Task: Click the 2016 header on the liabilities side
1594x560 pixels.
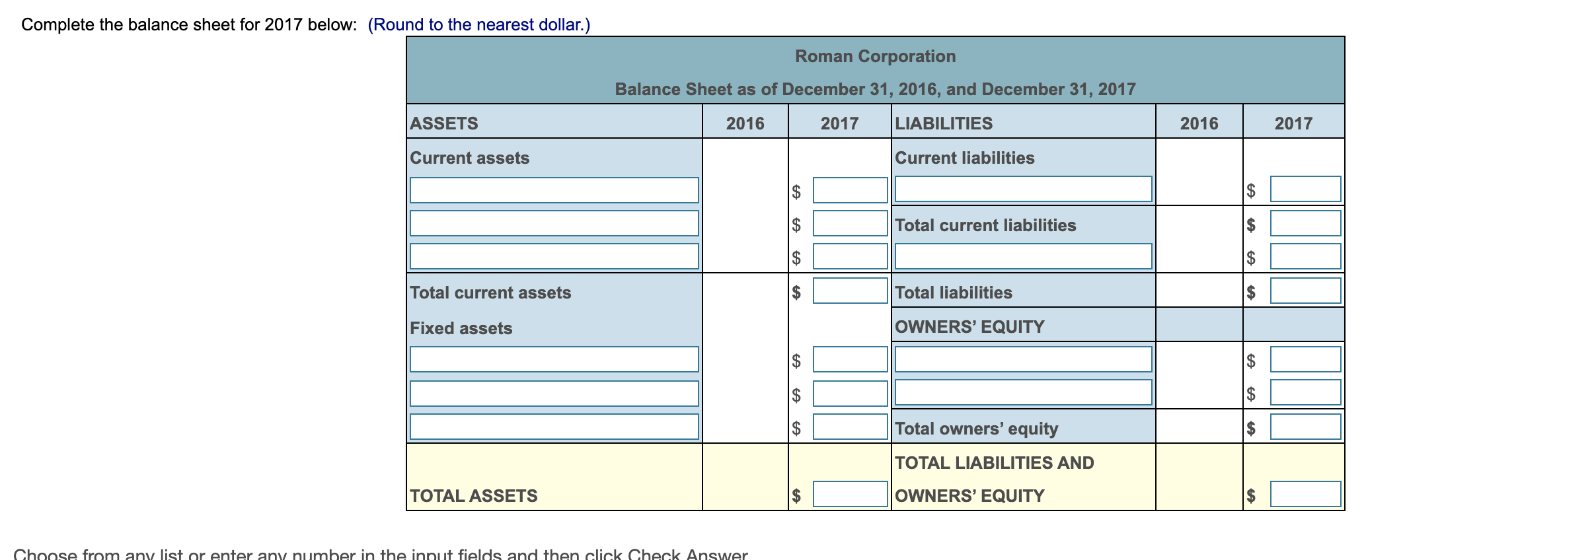Action: click(1199, 123)
